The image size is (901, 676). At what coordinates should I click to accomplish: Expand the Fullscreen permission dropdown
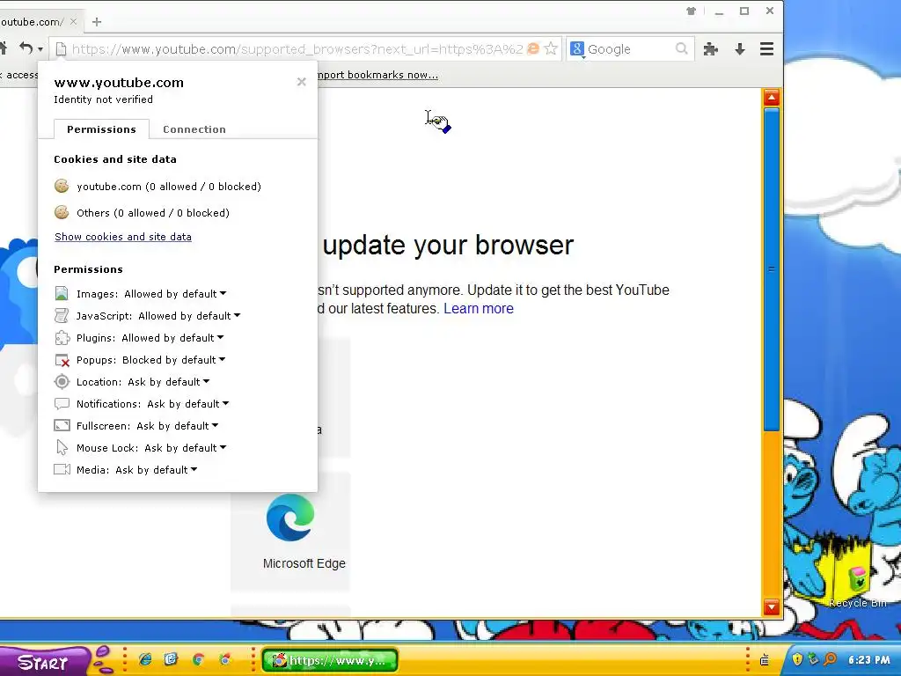click(215, 426)
